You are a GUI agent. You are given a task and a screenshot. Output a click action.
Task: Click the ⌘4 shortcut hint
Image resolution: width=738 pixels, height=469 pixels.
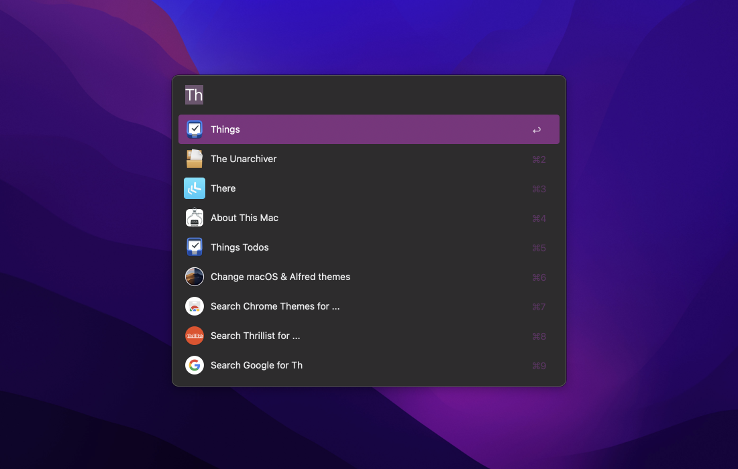[x=539, y=218]
